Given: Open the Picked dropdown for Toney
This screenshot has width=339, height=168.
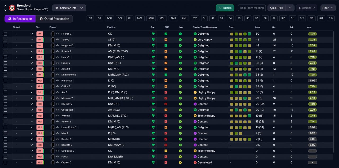Looking at the screenshot, I should pos(24,40).
